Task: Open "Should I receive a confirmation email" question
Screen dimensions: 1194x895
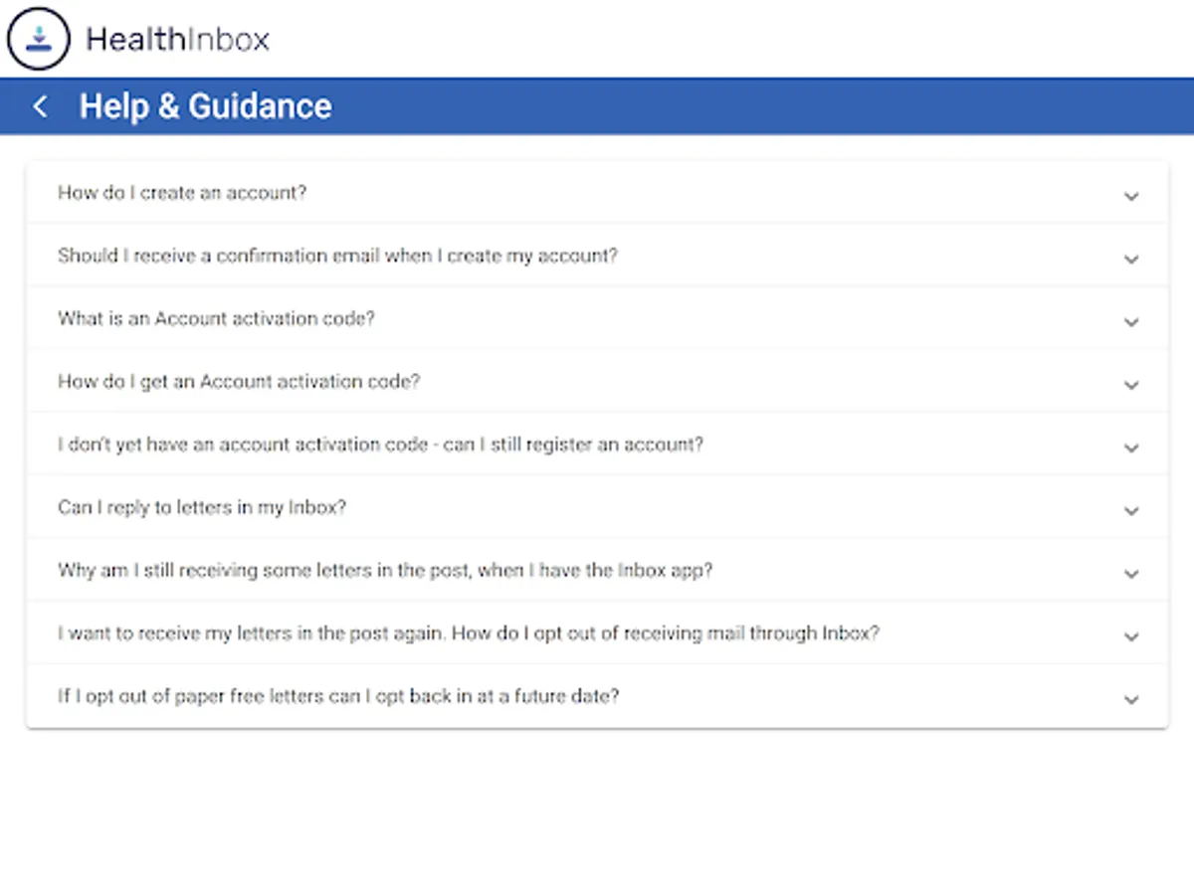Action: coord(337,256)
